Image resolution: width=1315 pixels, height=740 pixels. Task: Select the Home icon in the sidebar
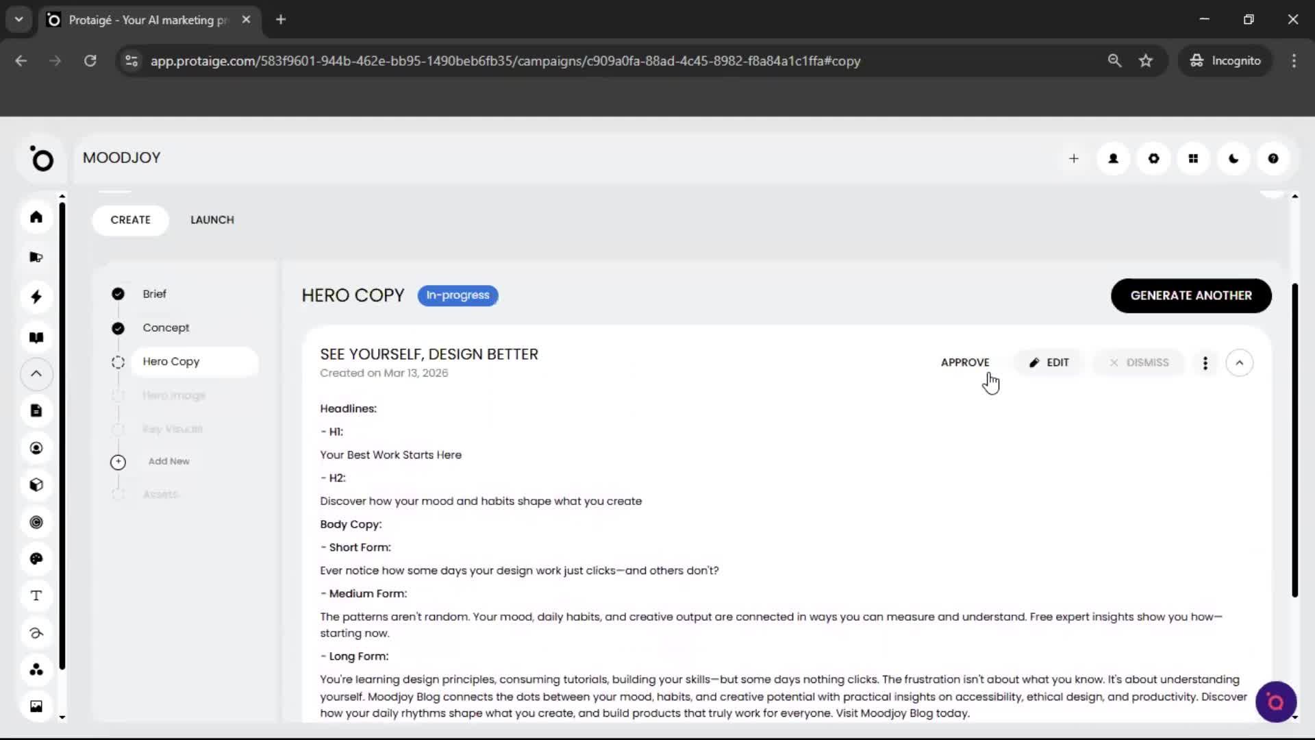36,217
